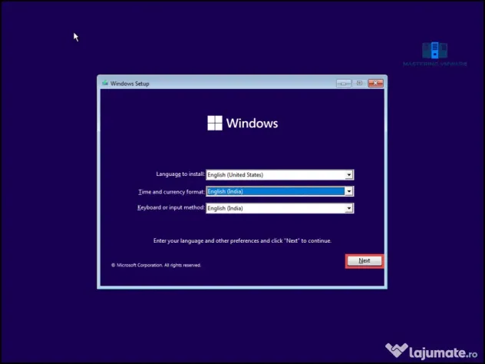485x364 pixels.
Task: Click the 'Keyboard or input method:' label
Action: tap(171, 207)
